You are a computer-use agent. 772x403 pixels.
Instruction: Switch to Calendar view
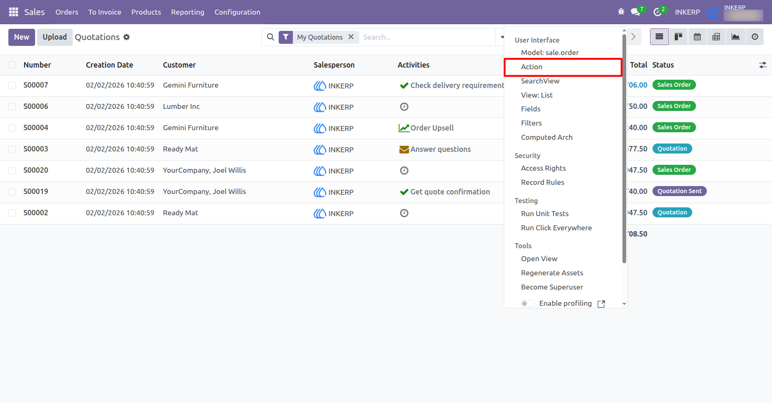697,37
